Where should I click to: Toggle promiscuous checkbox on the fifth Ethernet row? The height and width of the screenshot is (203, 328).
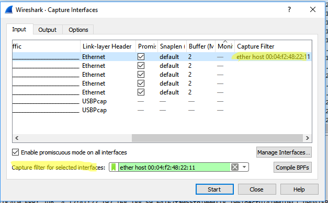[x=141, y=92]
